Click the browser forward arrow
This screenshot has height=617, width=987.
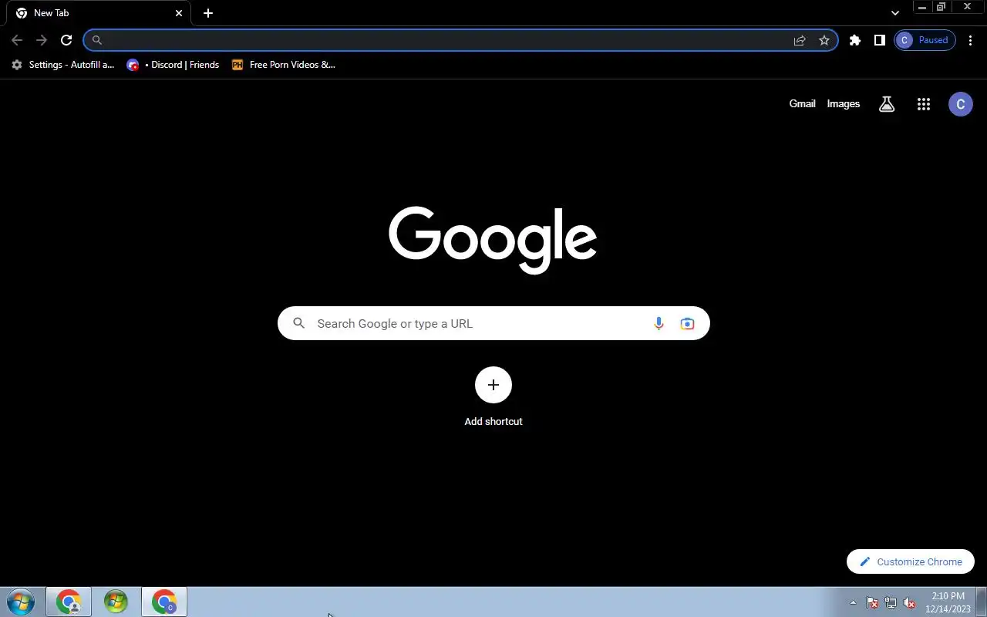pos(42,40)
